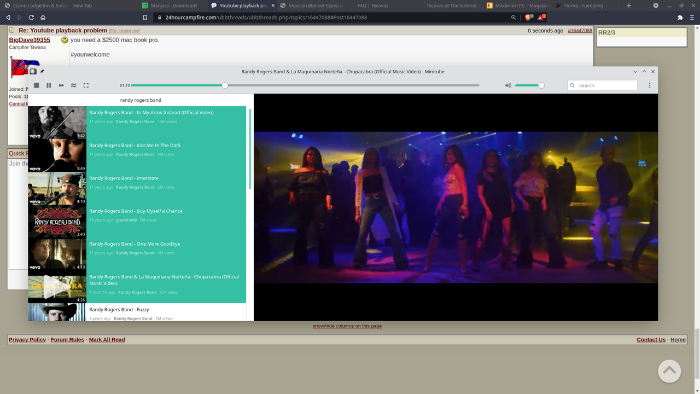
Task: Select 'Randy Rogers Band - Interstate' video
Action: tap(137, 188)
